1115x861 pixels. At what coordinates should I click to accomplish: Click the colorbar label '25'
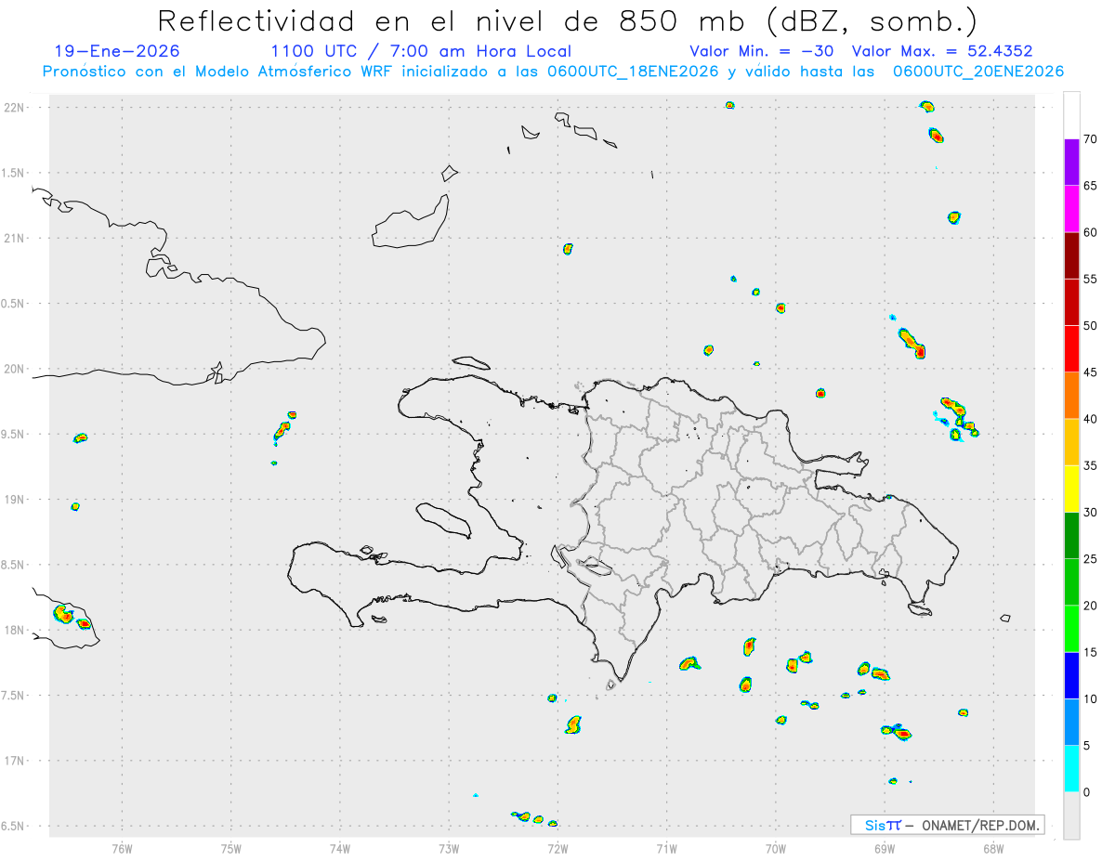click(1091, 559)
